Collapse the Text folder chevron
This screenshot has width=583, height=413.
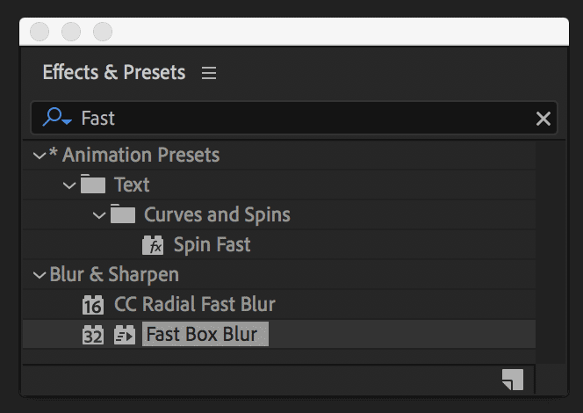(69, 185)
